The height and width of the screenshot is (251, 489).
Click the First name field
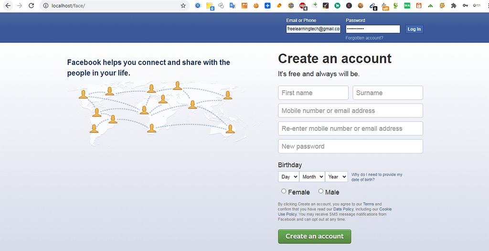313,93
